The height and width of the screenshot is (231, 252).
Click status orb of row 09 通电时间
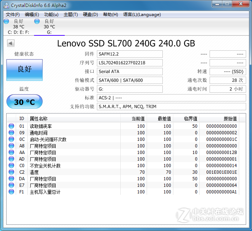coord(11,132)
